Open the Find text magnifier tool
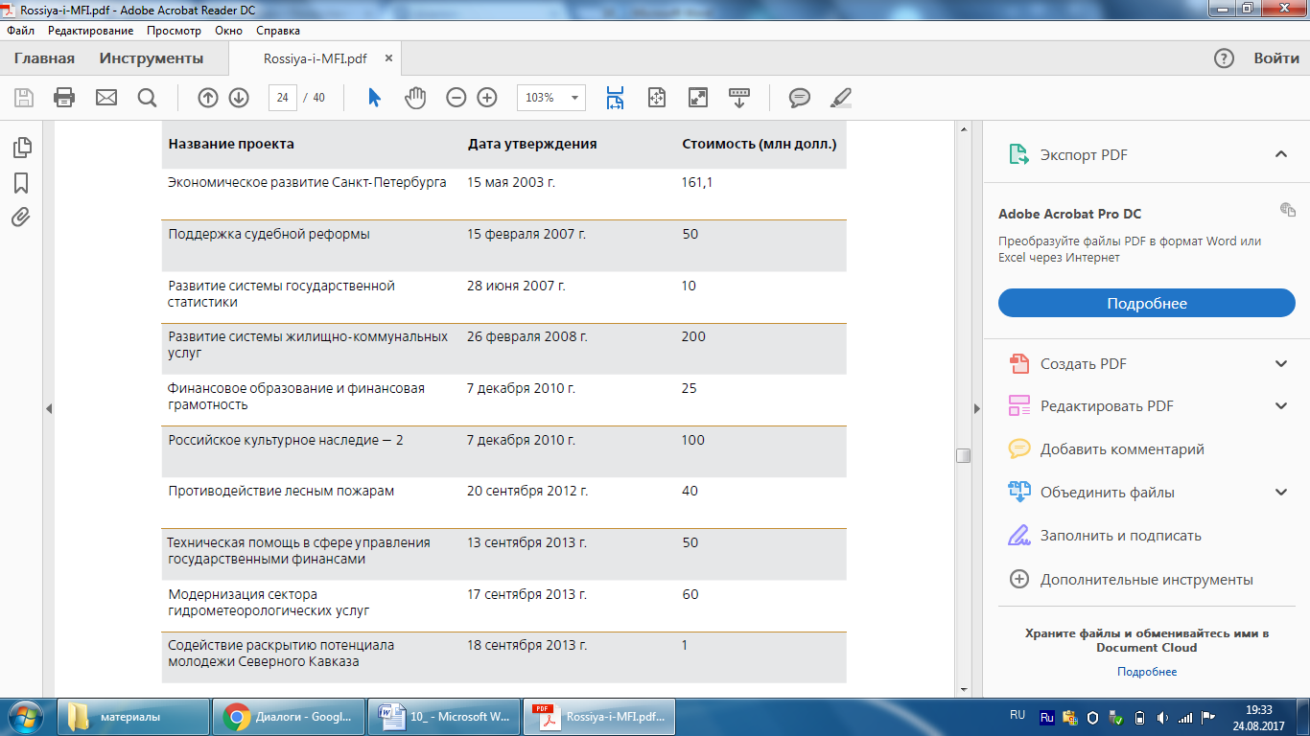This screenshot has height=736, width=1310. click(147, 98)
